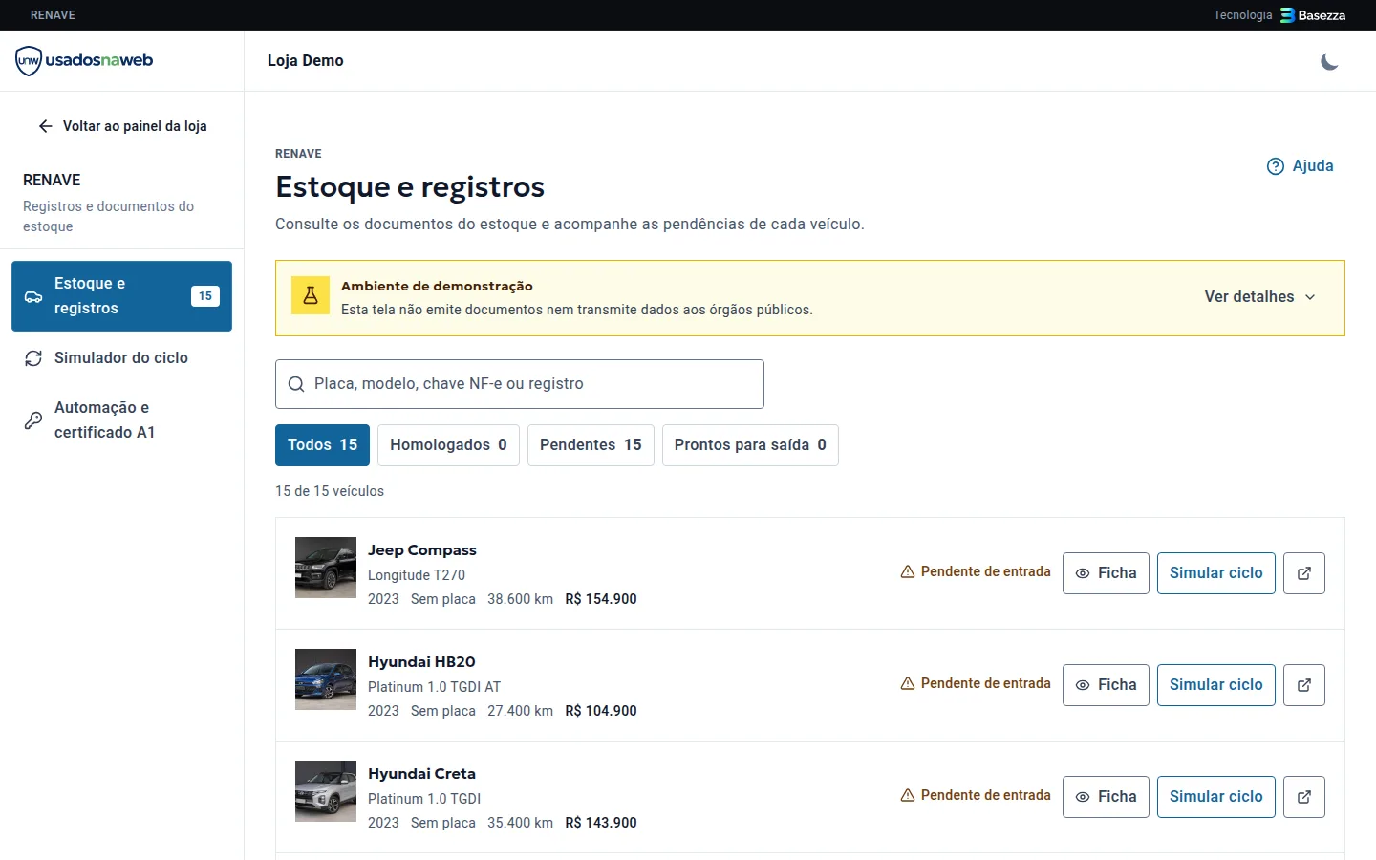Click the Platinum 1.0 TGDI AT version text
The image size is (1376, 860).
coord(434,687)
